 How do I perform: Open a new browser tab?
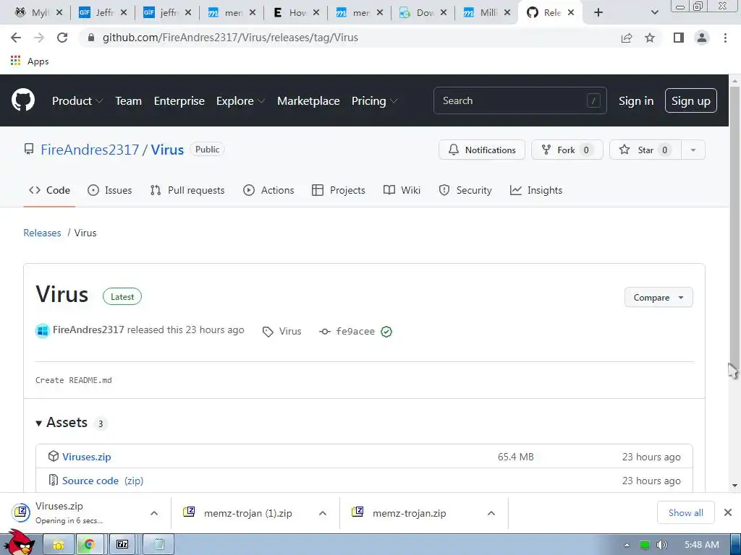[x=598, y=13]
